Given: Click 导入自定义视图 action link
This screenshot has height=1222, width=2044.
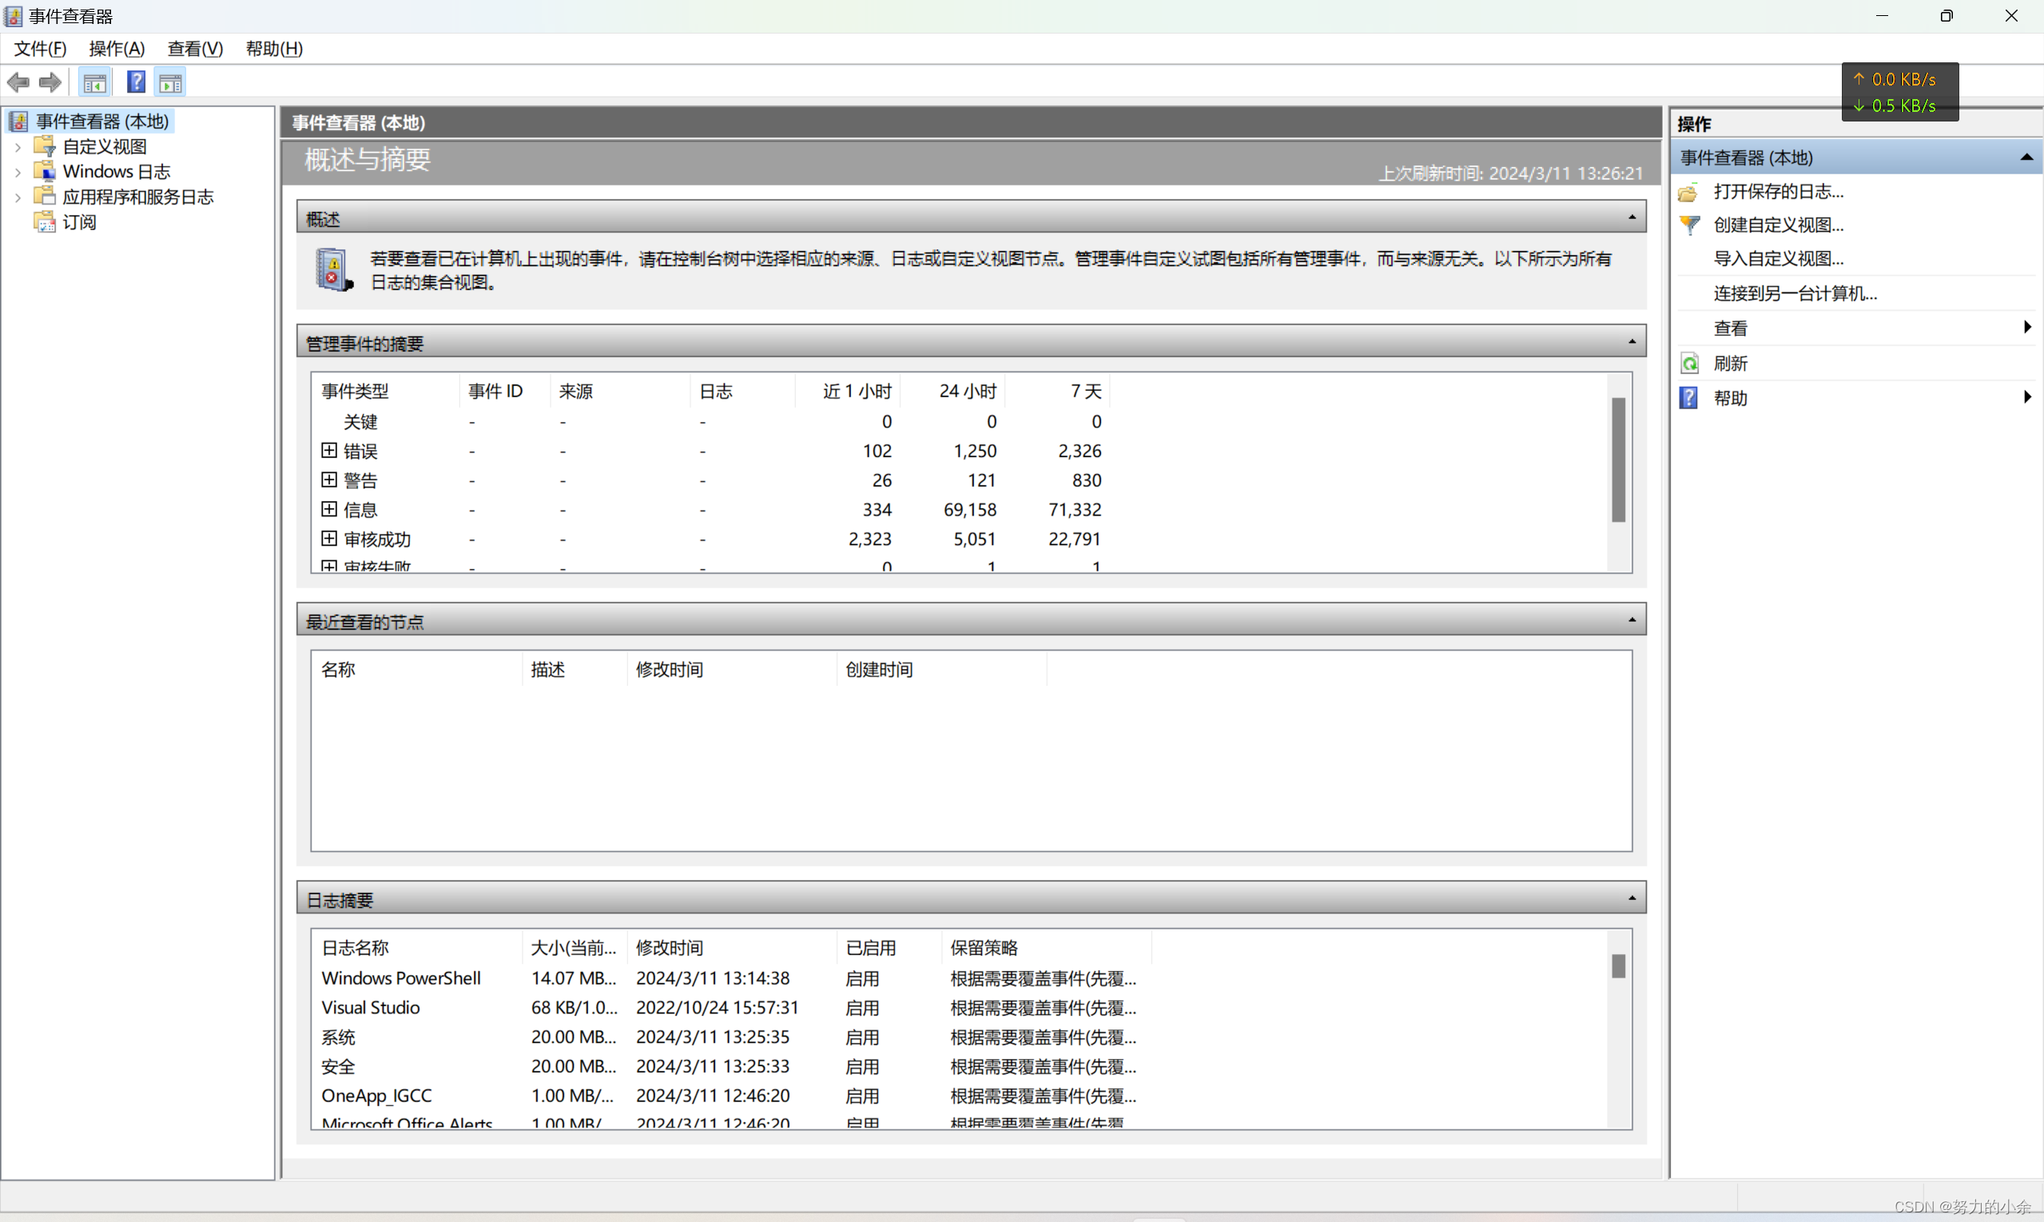Looking at the screenshot, I should [1778, 259].
